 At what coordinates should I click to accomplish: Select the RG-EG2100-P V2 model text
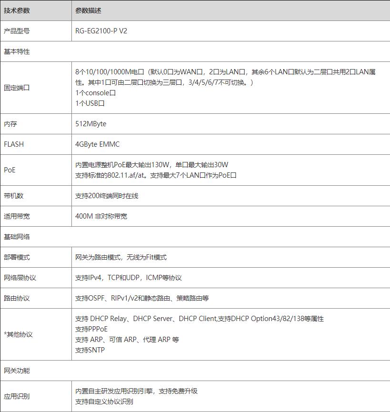coord(101,31)
